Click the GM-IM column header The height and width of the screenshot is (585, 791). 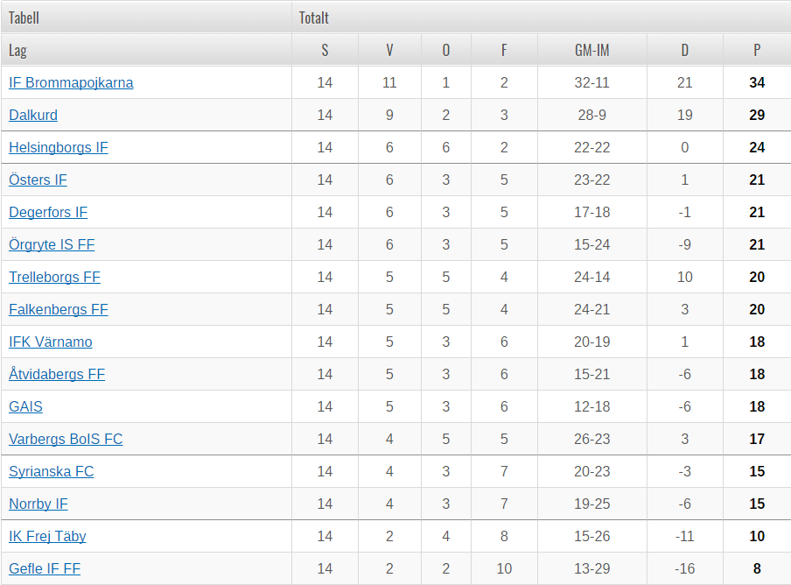tap(592, 50)
